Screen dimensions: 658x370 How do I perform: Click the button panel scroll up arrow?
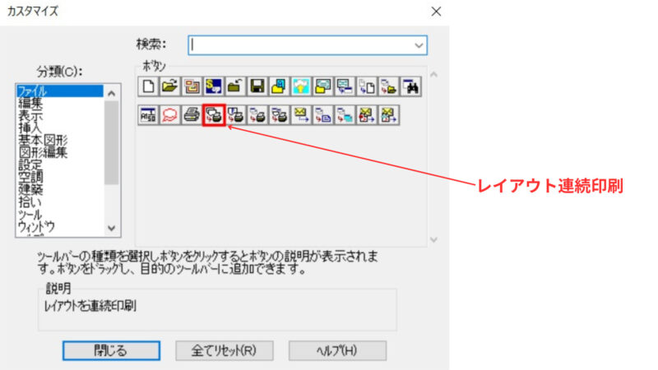click(x=434, y=75)
